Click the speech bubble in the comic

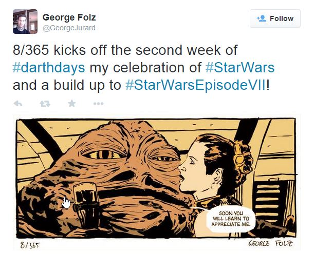point(231,219)
